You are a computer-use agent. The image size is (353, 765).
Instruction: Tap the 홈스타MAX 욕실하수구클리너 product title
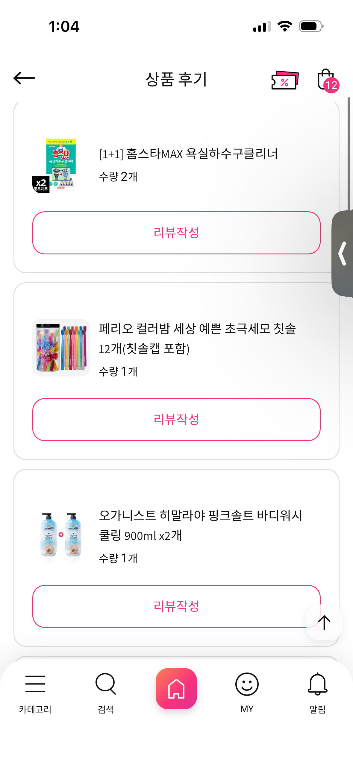pyautogui.click(x=188, y=154)
